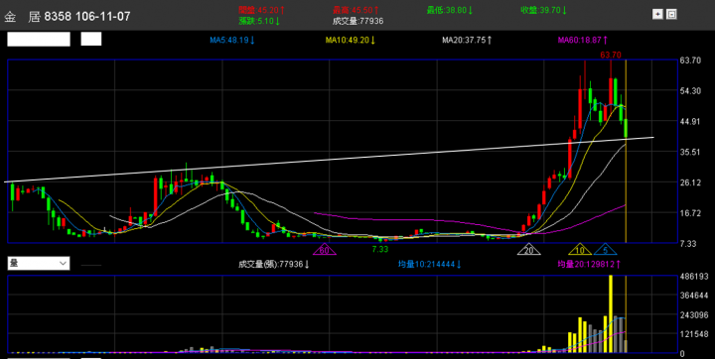The image size is (715, 359).
Task: Click the 16.72 price axis label
Action: coord(690,213)
